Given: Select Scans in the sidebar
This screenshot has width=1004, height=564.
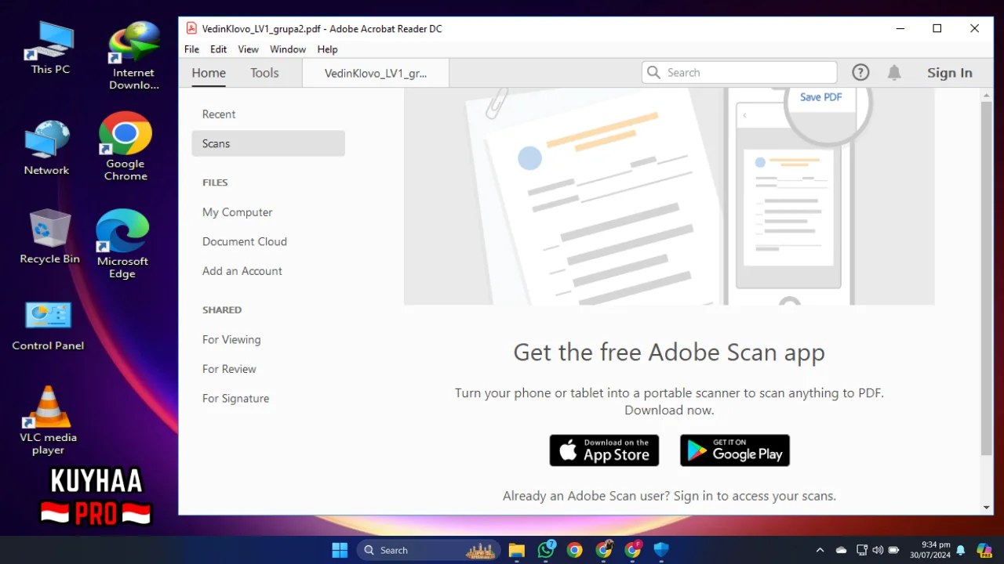Looking at the screenshot, I should click(268, 143).
